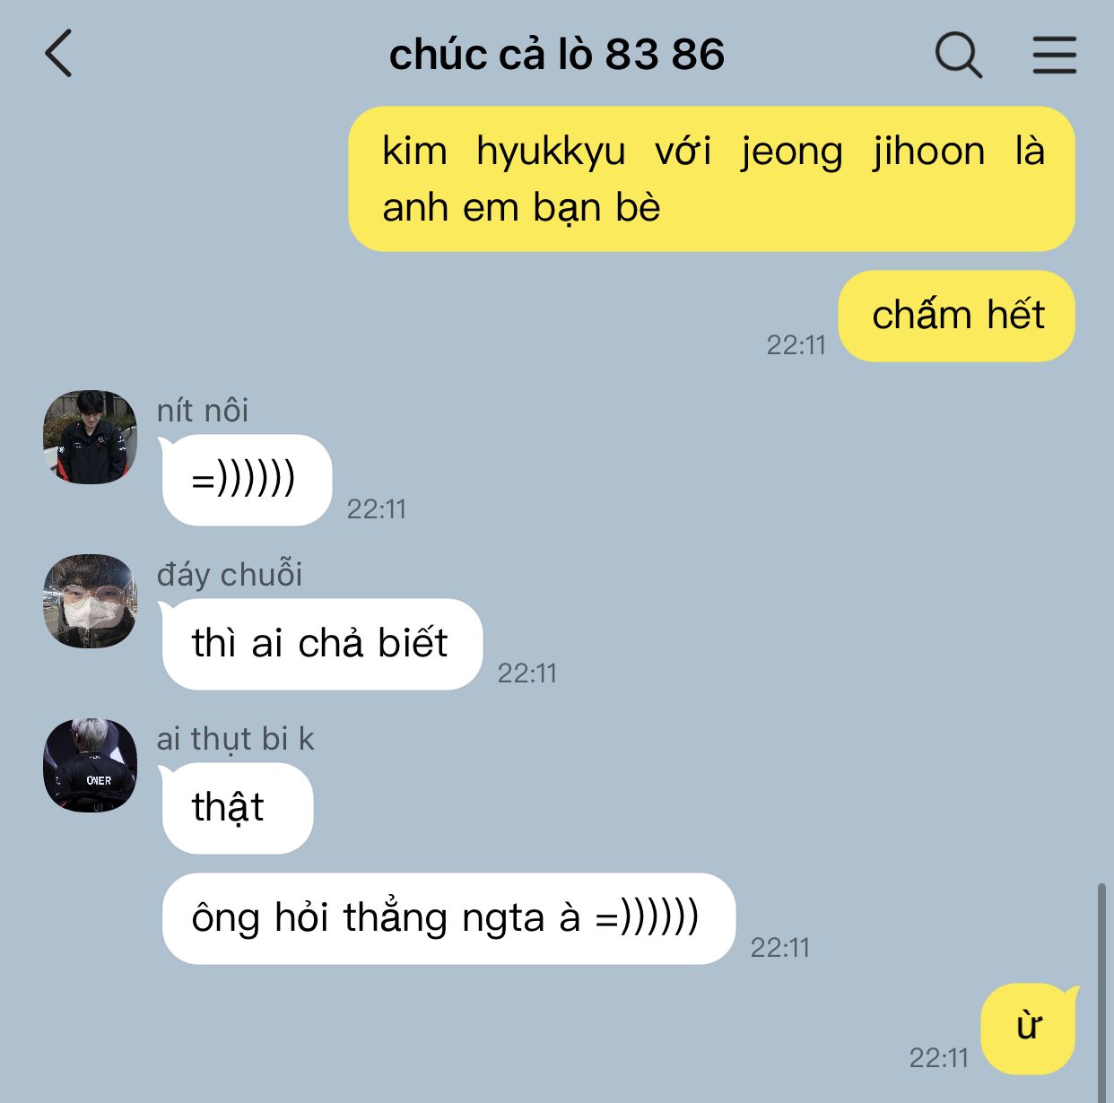Tap the 'thì ai chả biết' message
Screen dimensions: 1114x1103
pos(320,644)
